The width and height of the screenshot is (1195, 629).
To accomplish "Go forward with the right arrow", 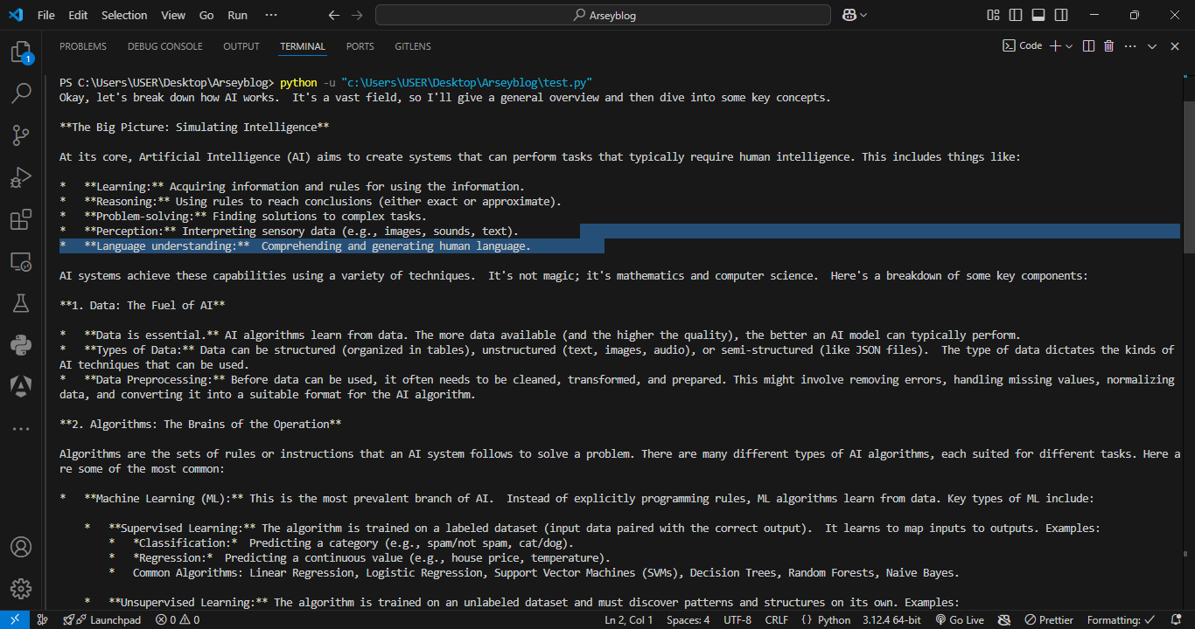I will pyautogui.click(x=356, y=15).
